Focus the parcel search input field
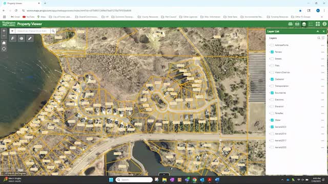Viewport: 328px width, 184px height. (33, 31)
